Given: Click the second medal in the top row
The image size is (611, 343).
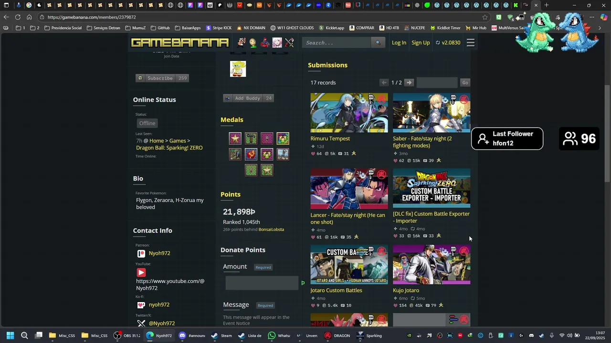Looking at the screenshot, I should [x=251, y=139].
